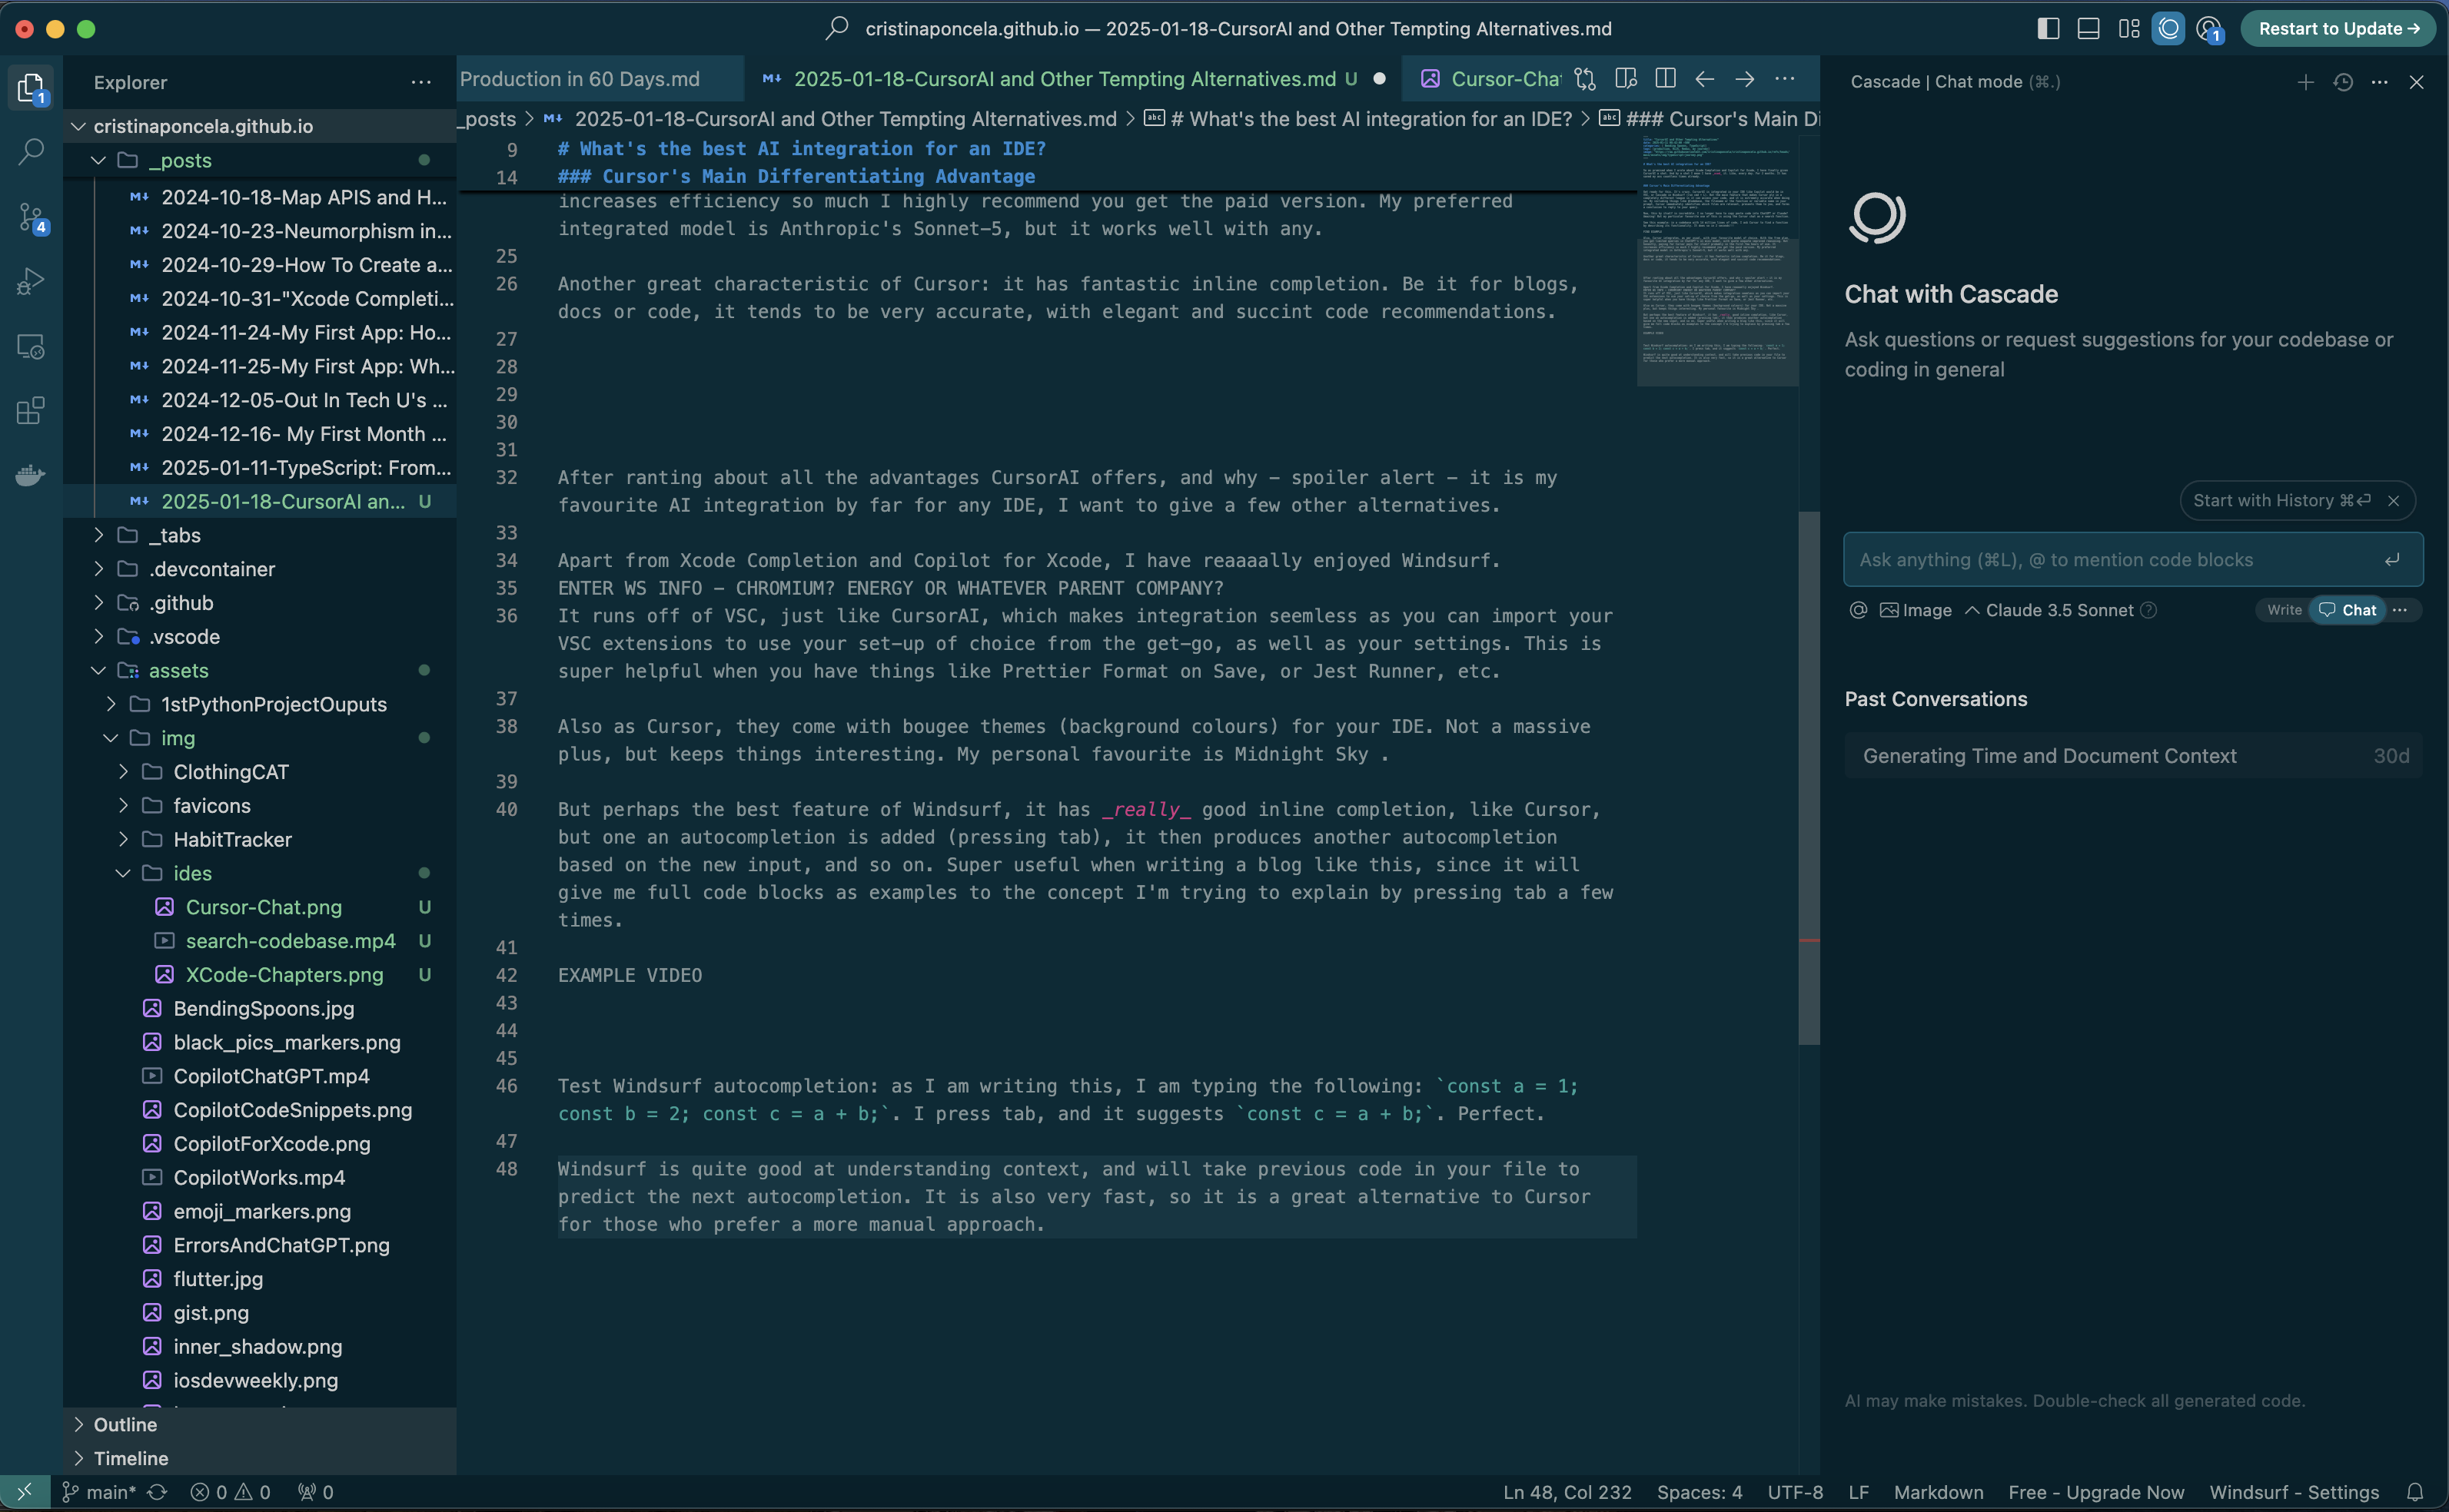Open Docker view in activity bar
The height and width of the screenshot is (1512, 2449).
click(x=31, y=474)
